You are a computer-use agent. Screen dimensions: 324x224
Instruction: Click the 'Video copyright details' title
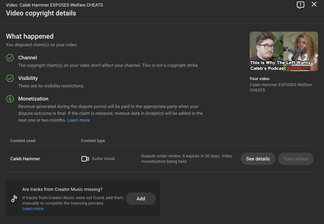41,13
